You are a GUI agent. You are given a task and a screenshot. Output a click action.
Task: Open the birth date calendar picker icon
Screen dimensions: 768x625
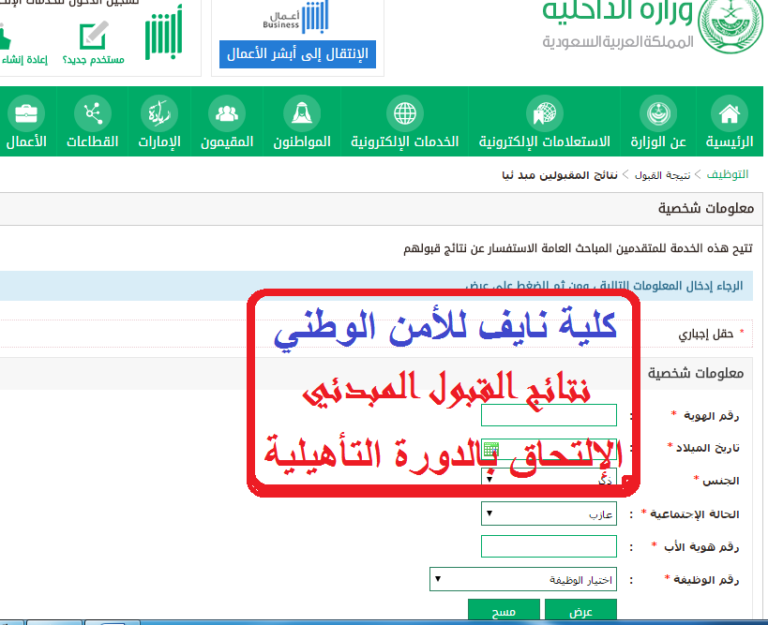point(490,449)
